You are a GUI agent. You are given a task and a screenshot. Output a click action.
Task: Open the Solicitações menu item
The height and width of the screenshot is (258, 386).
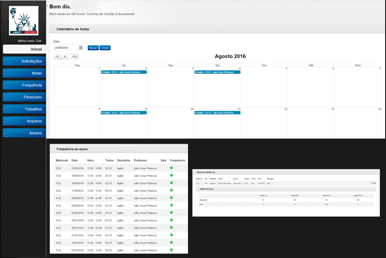(x=24, y=61)
